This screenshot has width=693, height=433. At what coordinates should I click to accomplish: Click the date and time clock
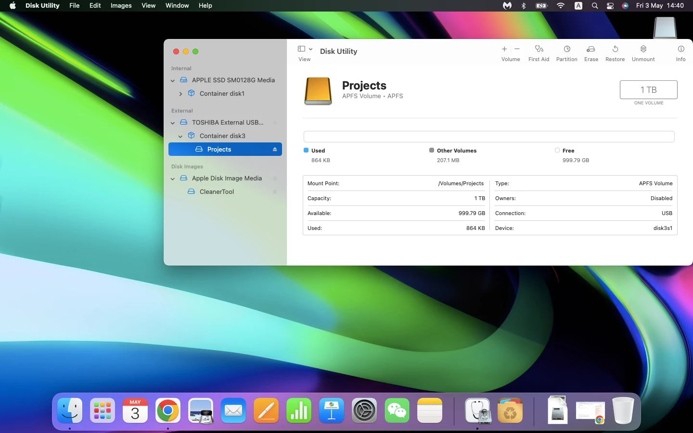660,6
